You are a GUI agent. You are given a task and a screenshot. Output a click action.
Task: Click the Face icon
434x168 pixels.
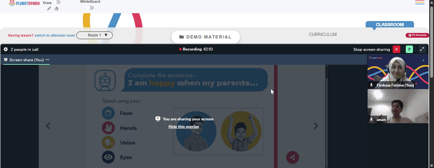pyautogui.click(x=108, y=113)
